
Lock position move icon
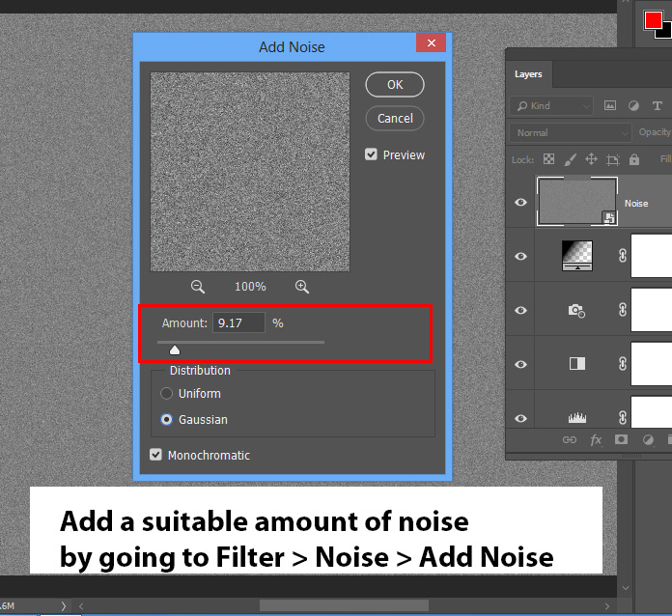coord(592,159)
